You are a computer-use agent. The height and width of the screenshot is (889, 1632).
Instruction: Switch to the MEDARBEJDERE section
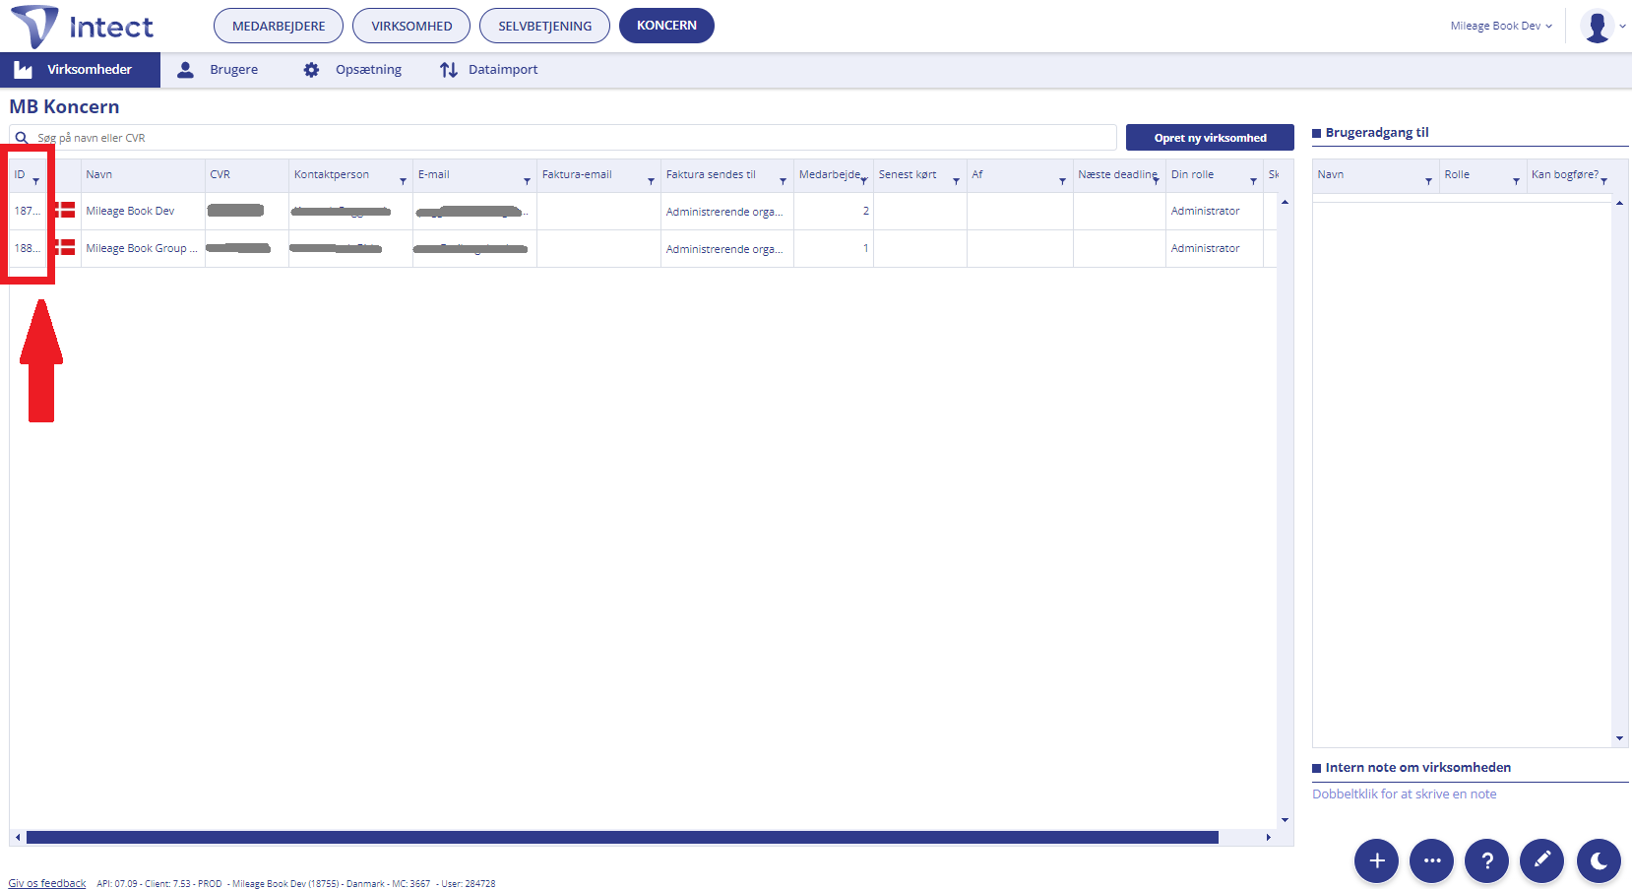(x=279, y=26)
